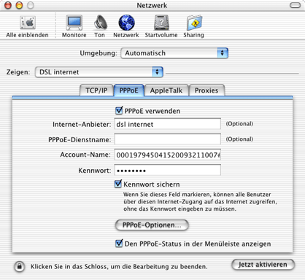The width and height of the screenshot is (305, 280).
Task: Toggle the toolbar pill button in title bar
Action: [295, 5]
